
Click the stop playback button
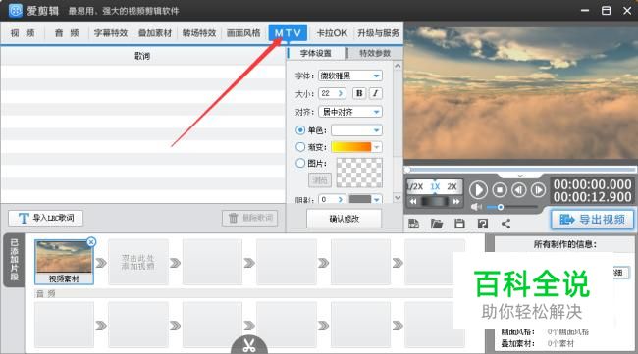(x=500, y=190)
